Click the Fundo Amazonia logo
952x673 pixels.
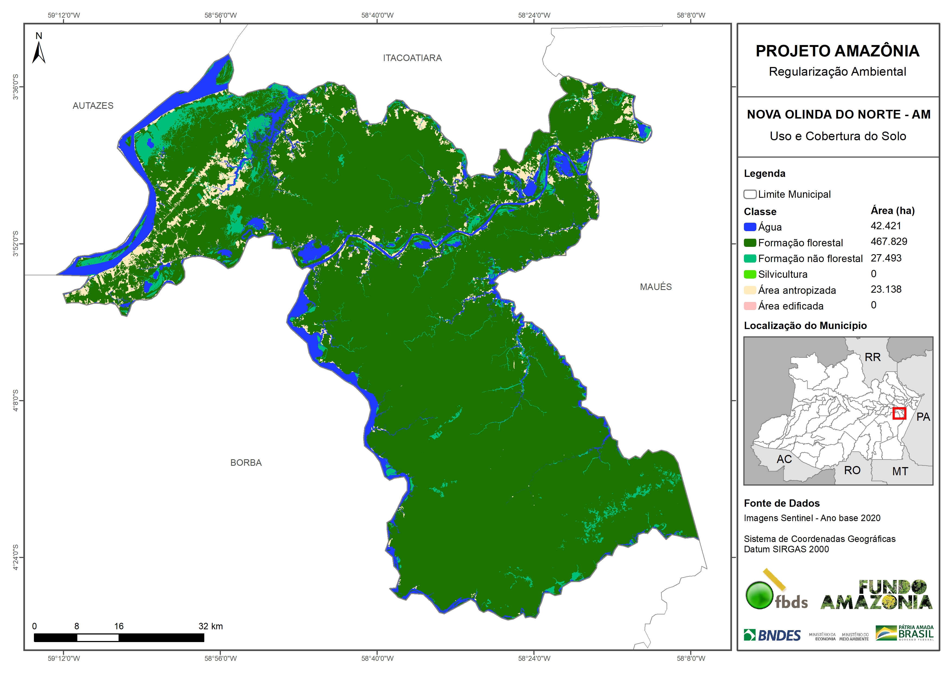(876, 595)
